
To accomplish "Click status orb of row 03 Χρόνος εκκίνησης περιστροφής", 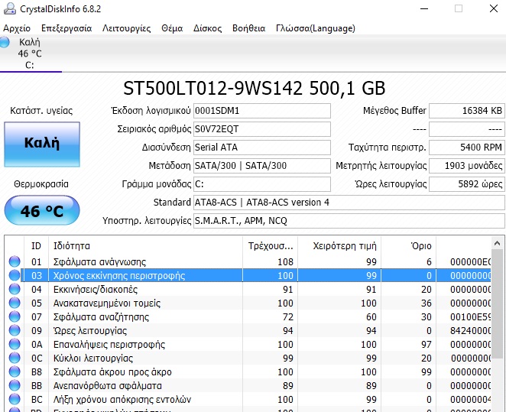I will click(15, 275).
